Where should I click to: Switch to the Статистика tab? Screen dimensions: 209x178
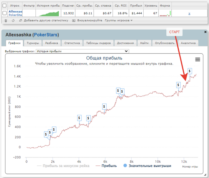click(x=72, y=43)
